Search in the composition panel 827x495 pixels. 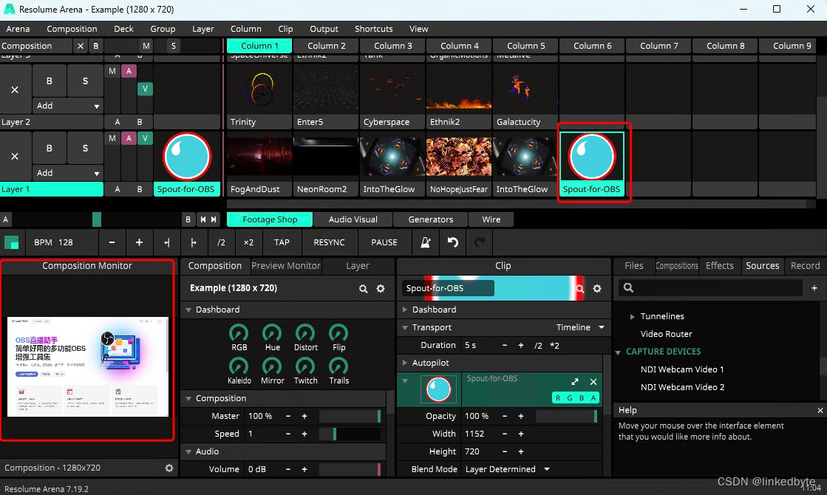coord(364,288)
